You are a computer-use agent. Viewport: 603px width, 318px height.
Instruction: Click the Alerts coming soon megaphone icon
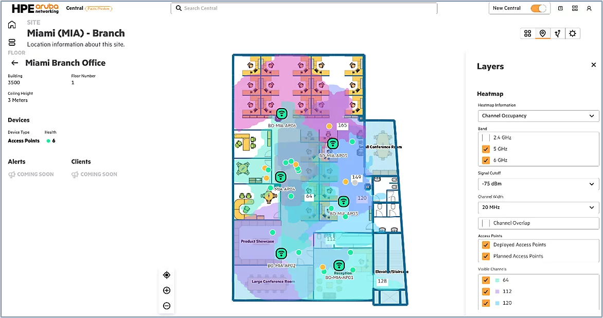(x=11, y=174)
